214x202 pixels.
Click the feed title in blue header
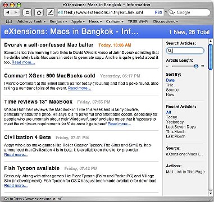pos(71,32)
